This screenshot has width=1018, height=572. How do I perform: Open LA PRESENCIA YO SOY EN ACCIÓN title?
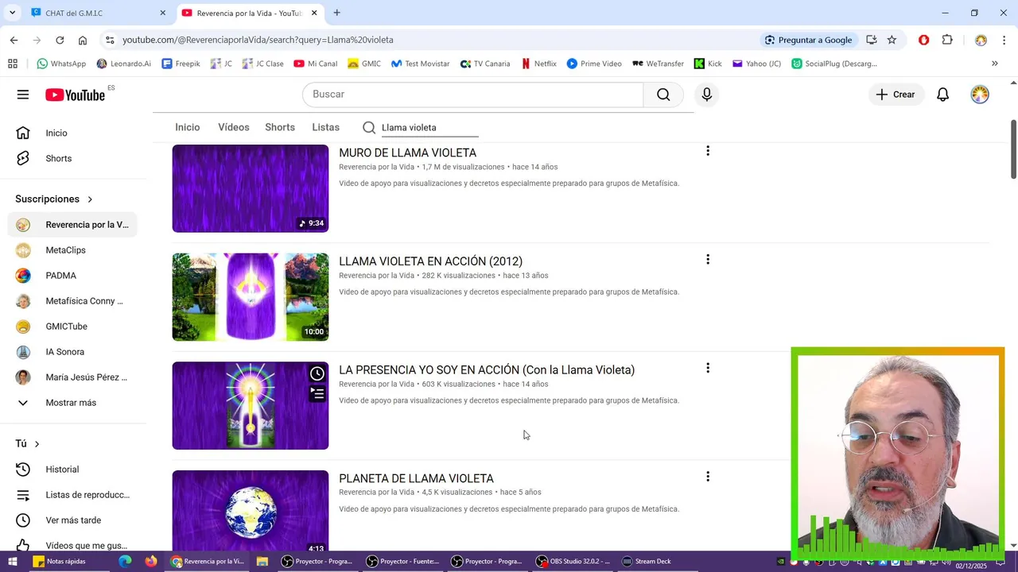(x=487, y=370)
